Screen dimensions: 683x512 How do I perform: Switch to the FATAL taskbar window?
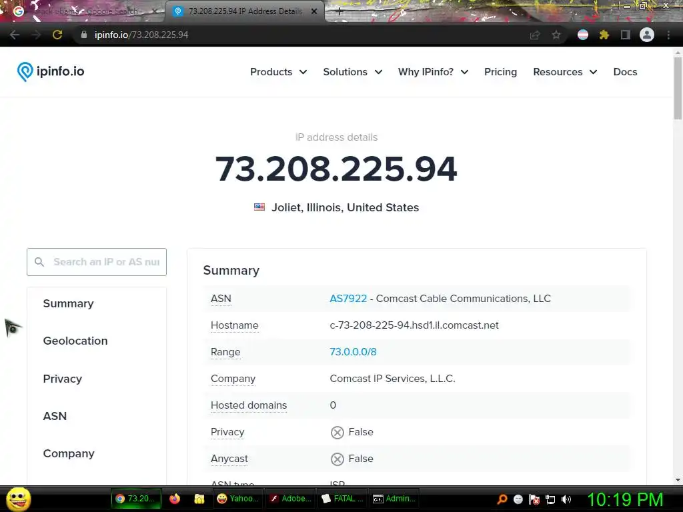(x=342, y=499)
